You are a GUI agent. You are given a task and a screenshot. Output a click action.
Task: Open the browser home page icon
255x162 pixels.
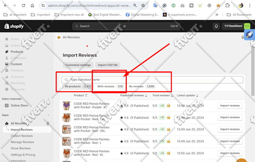click(x=32, y=6)
